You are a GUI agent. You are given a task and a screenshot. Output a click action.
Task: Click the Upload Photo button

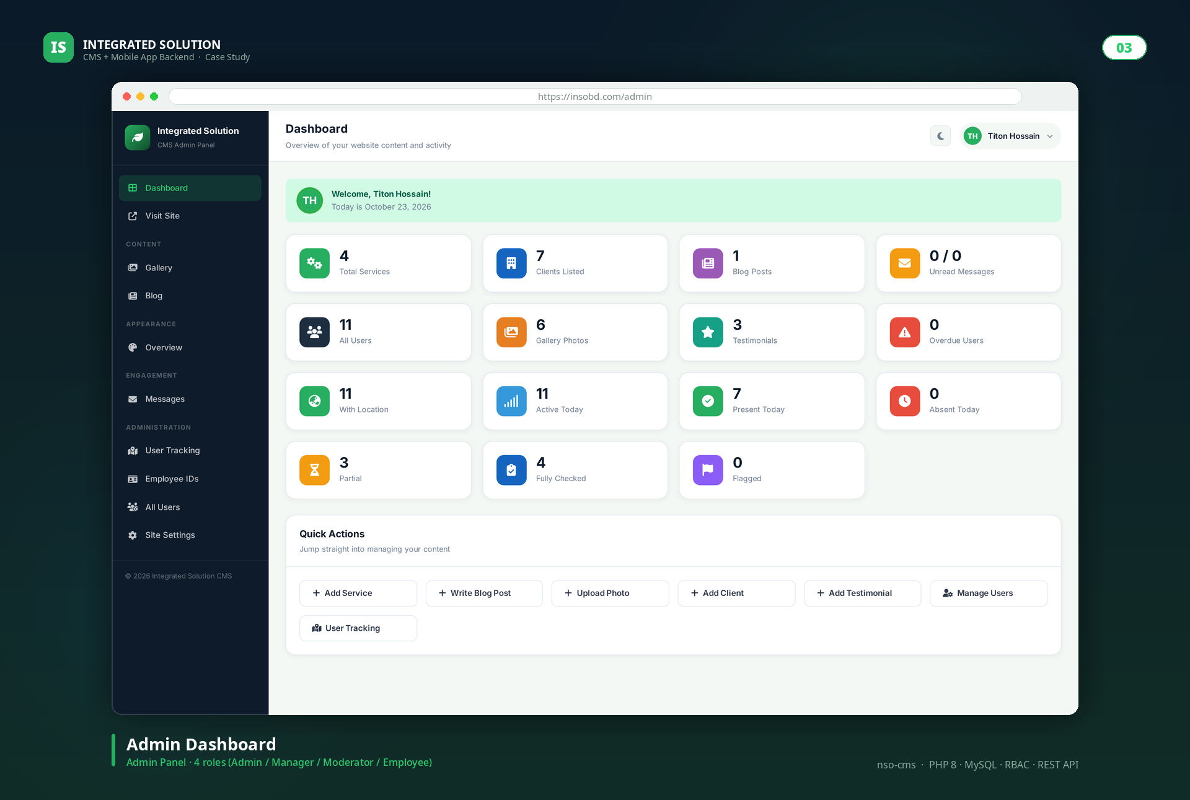[x=610, y=593]
